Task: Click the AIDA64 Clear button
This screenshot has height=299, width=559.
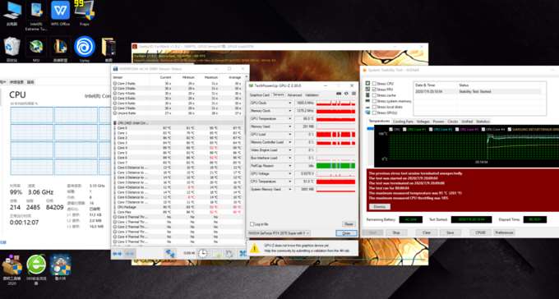Action: point(427,232)
